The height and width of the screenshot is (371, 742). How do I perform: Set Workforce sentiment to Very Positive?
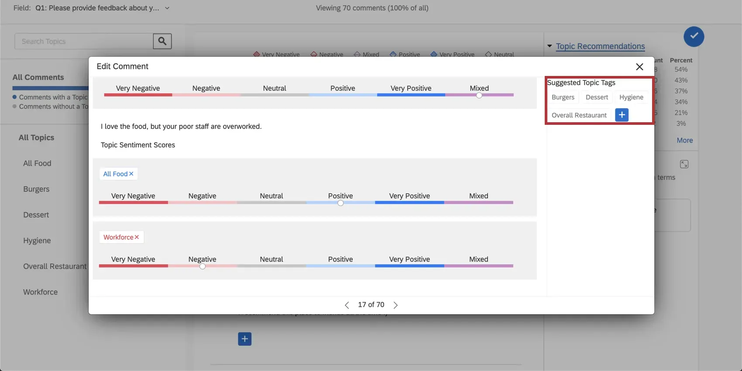coord(409,266)
